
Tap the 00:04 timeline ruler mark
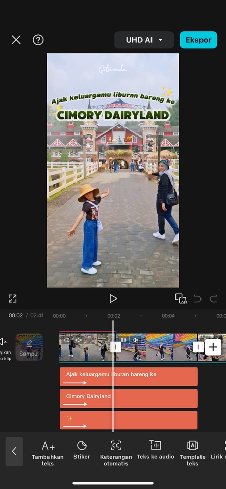point(168,316)
